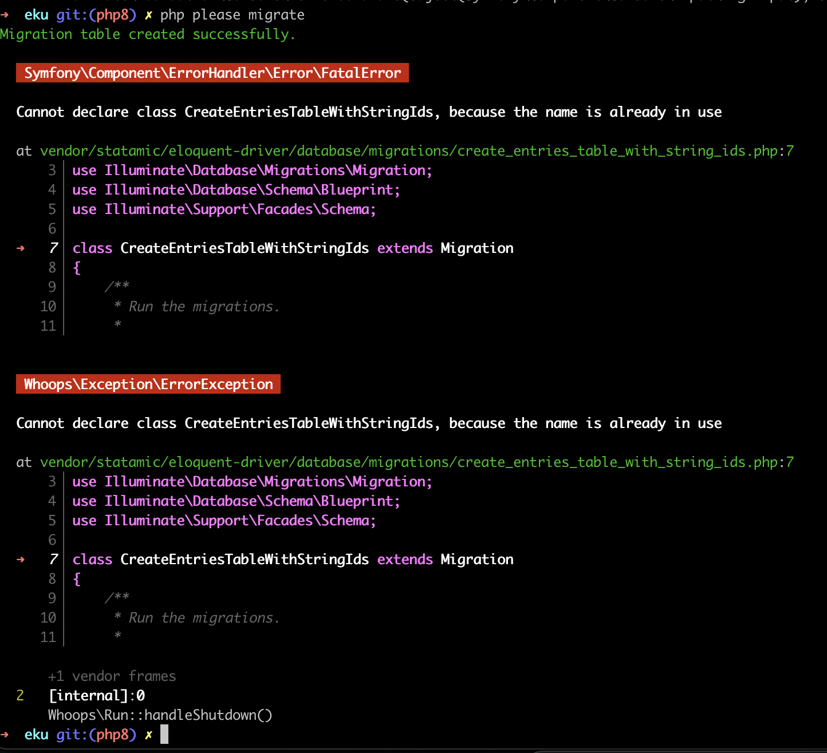Click the 'Run the migrations.' comment in FatalError block

point(204,307)
